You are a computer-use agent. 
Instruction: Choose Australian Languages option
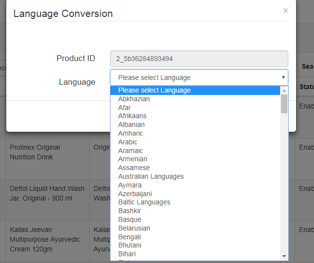click(x=151, y=176)
